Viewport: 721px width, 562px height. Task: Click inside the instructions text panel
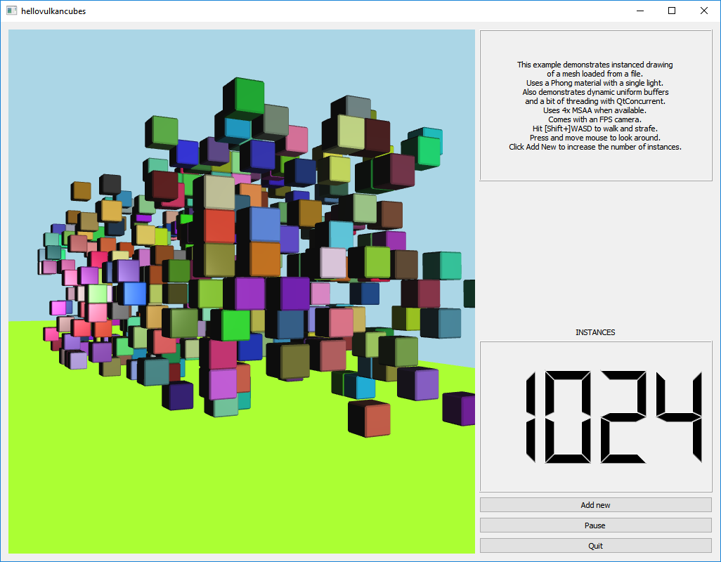[595, 105]
